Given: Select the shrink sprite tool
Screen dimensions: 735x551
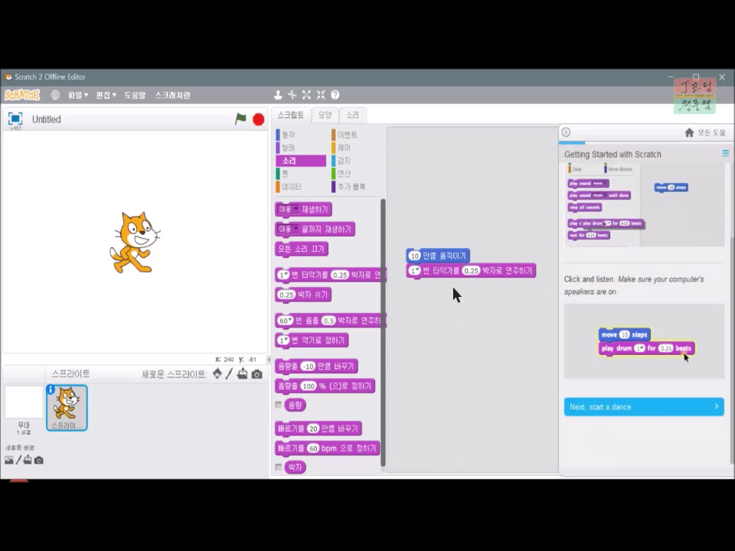Looking at the screenshot, I should click(x=321, y=95).
